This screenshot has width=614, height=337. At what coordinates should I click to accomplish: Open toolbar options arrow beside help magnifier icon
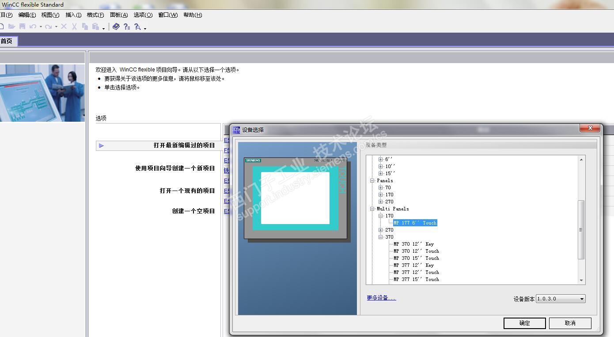[145, 28]
